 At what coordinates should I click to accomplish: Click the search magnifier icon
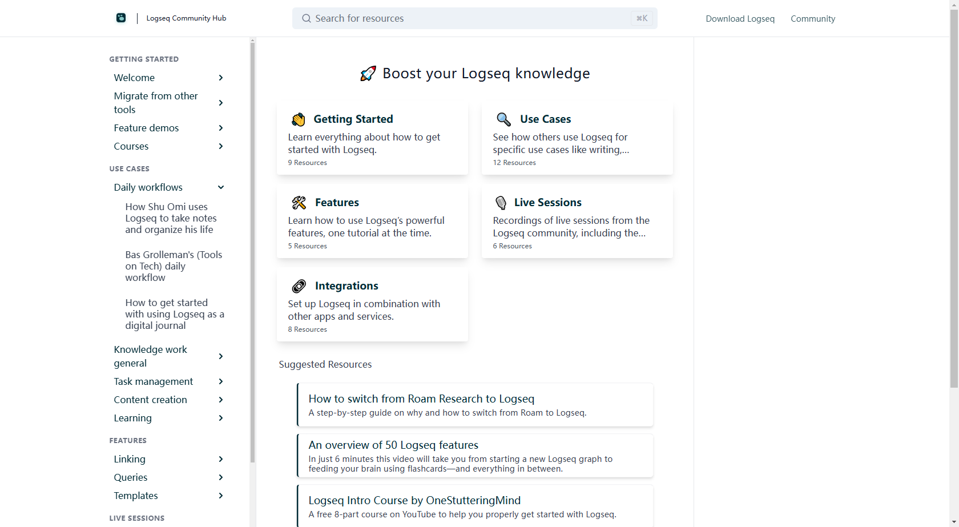click(307, 18)
